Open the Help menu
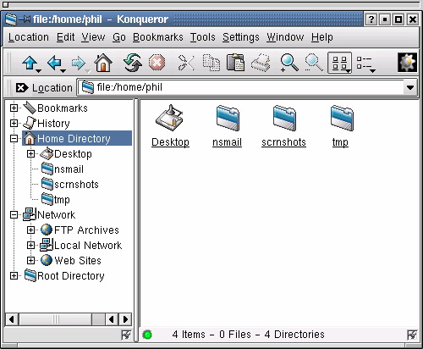 322,37
